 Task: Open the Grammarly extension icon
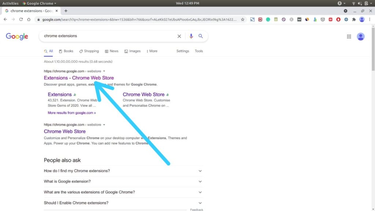(x=268, y=20)
